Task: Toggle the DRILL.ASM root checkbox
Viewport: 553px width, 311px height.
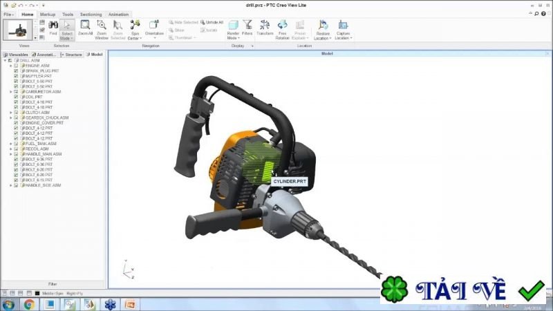Action: point(10,61)
